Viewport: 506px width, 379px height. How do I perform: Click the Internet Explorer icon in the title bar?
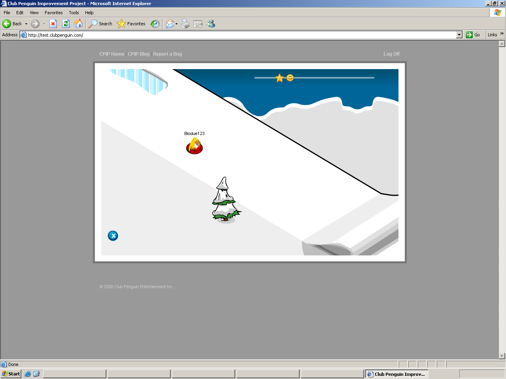4,4
